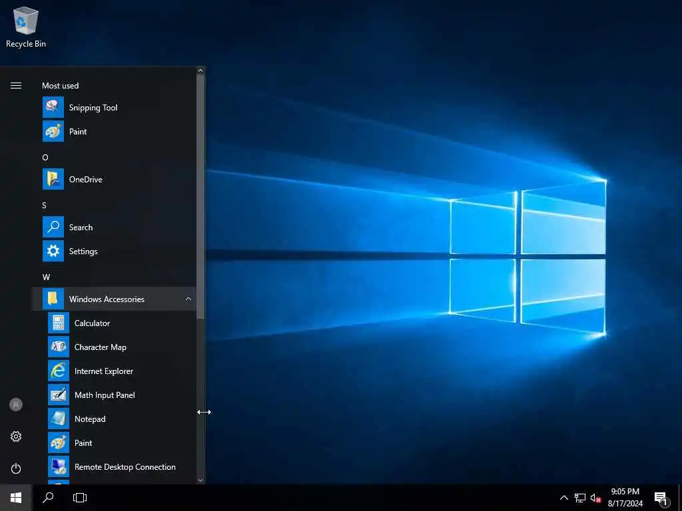Viewport: 682px width, 511px height.
Task: Launch Calculator from Windows Accessories
Action: pos(114,323)
